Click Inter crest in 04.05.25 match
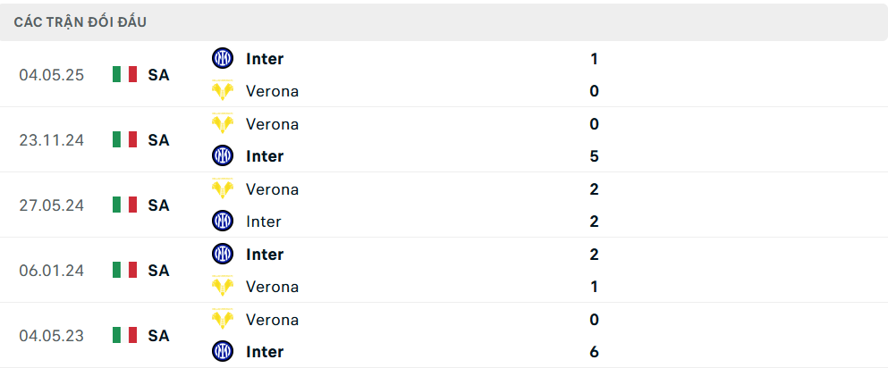Screen dimensions: 888x368 point(222,59)
